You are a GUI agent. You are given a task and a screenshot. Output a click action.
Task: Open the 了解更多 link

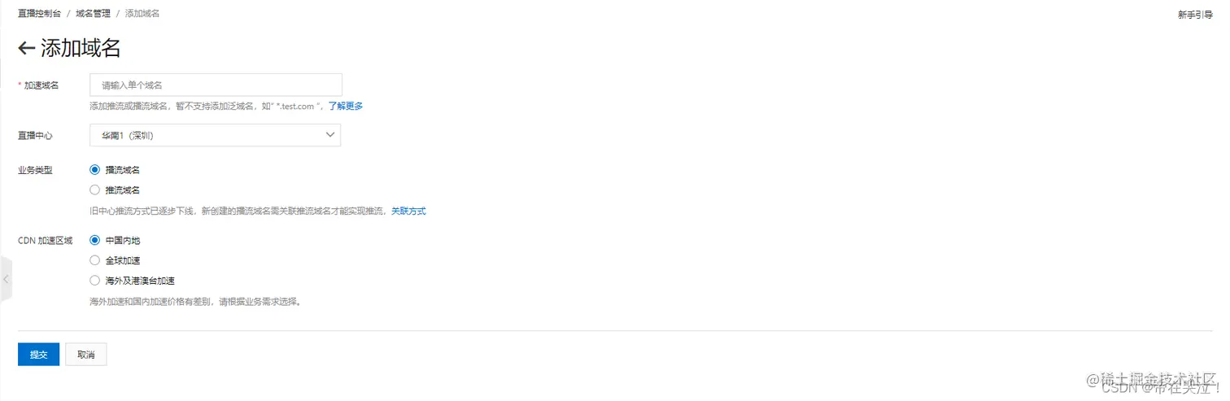click(x=345, y=106)
